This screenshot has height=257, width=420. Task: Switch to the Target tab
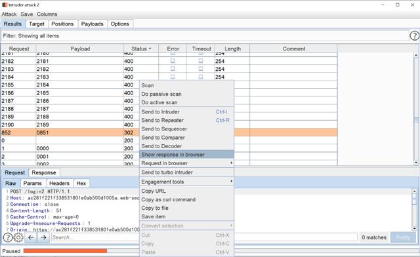pyautogui.click(x=37, y=24)
